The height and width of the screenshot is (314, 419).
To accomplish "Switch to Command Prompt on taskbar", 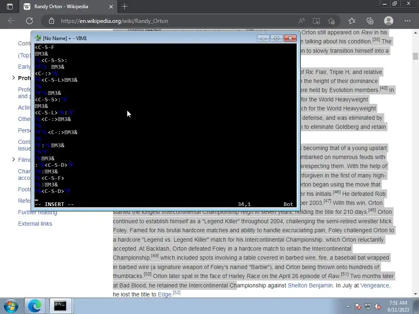I will [x=60, y=306].
